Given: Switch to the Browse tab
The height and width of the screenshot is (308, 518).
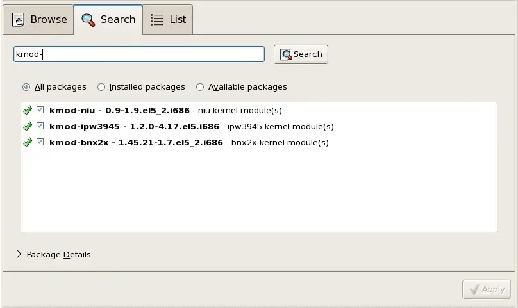Looking at the screenshot, I should click(x=39, y=20).
